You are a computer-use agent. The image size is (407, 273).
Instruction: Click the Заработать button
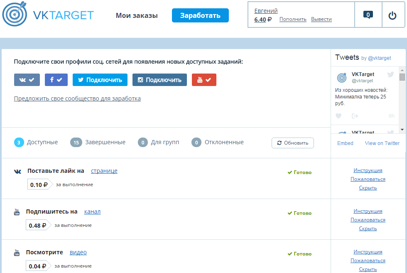click(x=200, y=15)
